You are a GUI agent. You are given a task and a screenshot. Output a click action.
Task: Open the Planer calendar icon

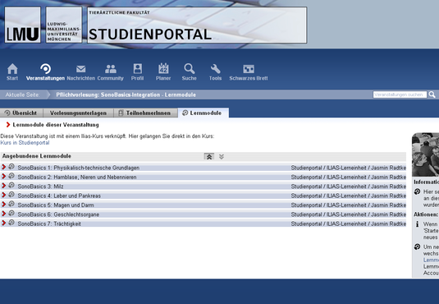[x=163, y=68]
